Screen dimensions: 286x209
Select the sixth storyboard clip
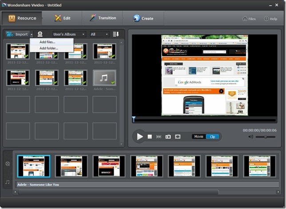click(222, 166)
